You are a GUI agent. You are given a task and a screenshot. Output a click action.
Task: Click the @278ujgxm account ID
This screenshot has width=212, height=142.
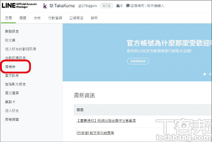click(x=88, y=6)
